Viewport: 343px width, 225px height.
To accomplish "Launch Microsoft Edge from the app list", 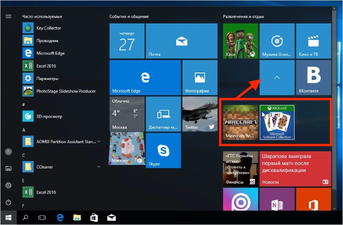I will pyautogui.click(x=61, y=53).
